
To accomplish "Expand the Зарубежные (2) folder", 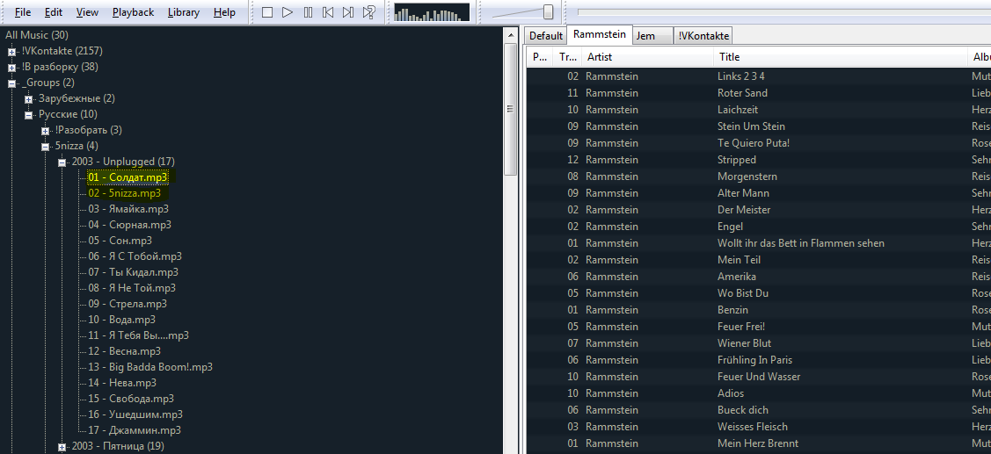I will click(x=28, y=99).
